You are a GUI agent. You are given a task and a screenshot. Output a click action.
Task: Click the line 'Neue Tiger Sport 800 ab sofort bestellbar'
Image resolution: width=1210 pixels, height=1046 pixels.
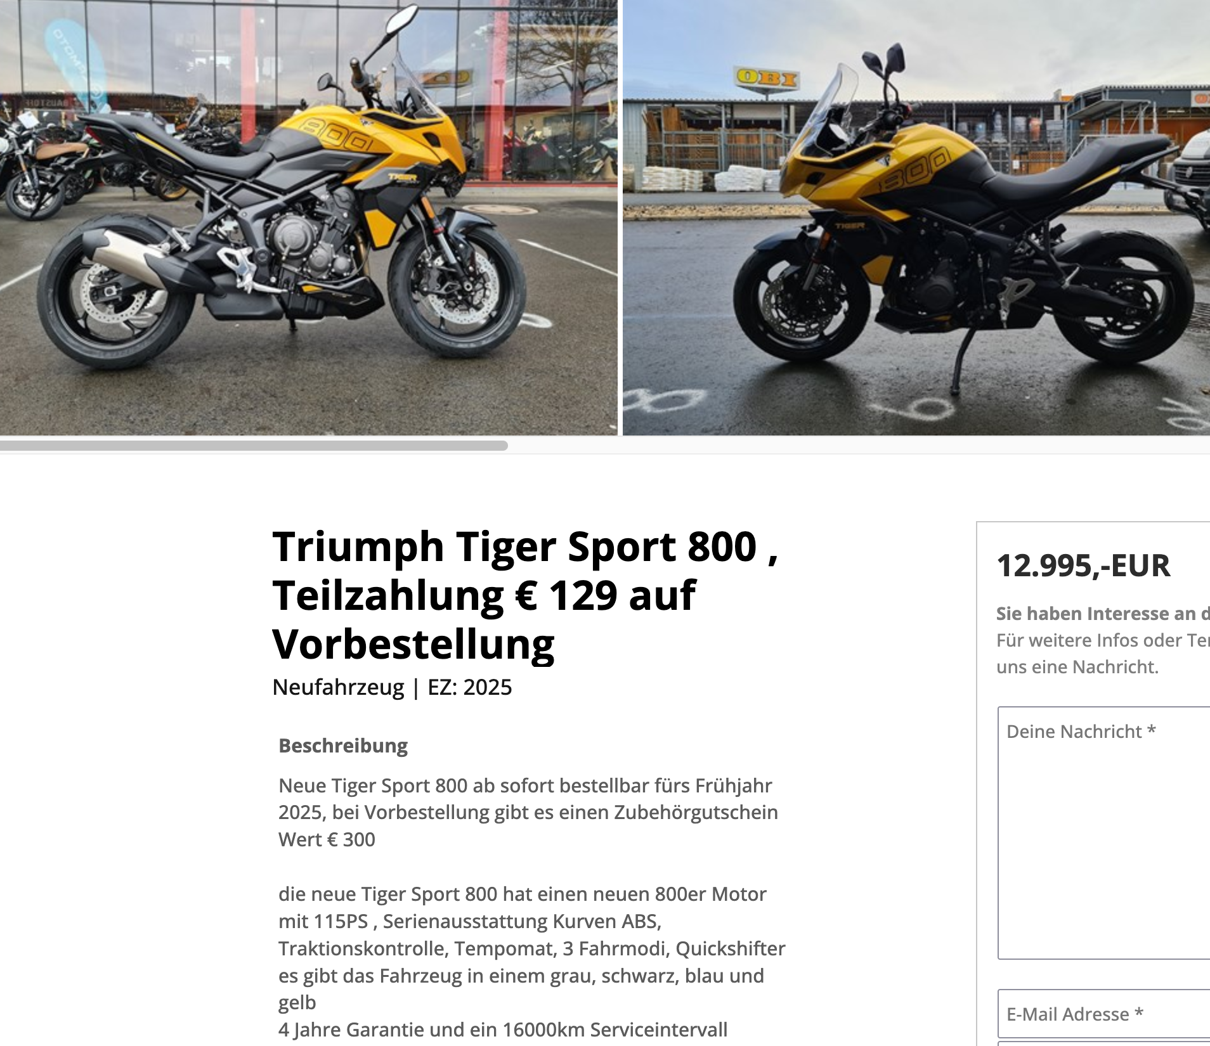click(525, 785)
